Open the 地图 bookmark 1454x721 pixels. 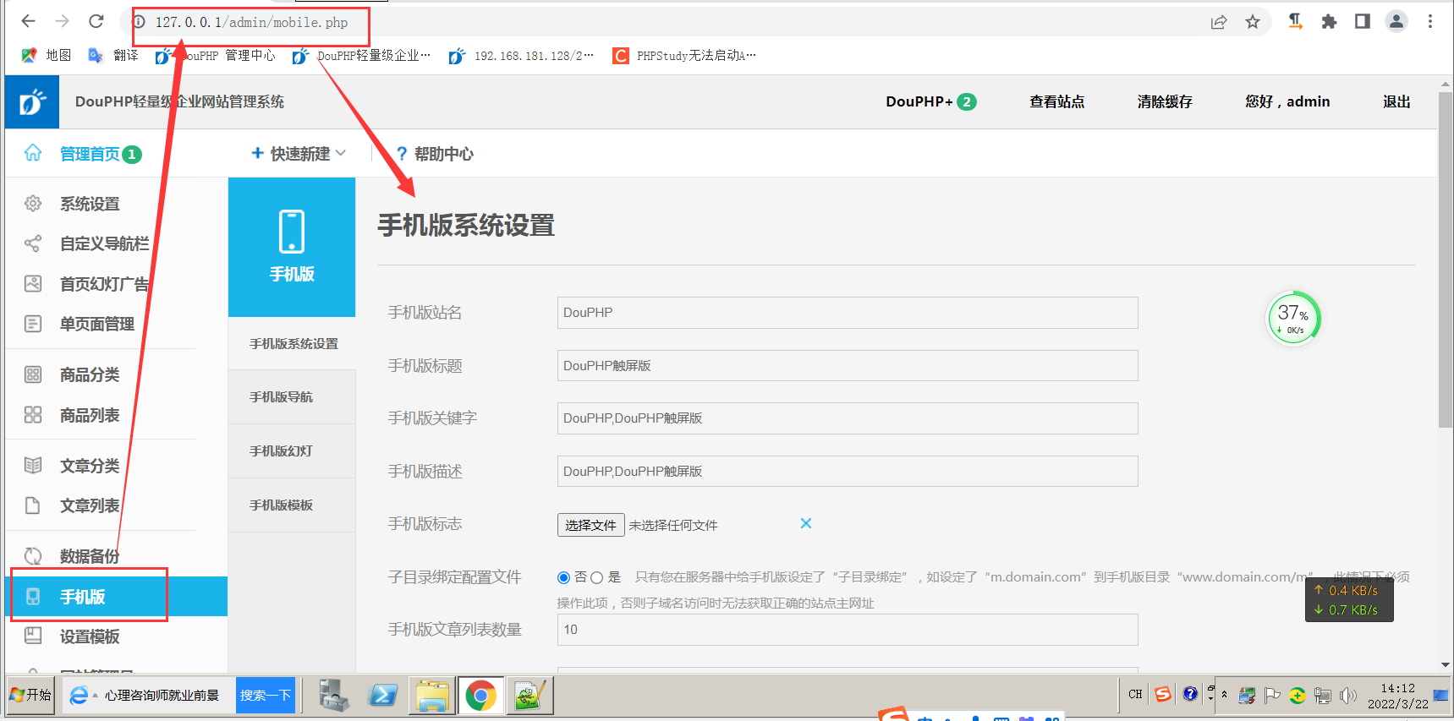(47, 55)
